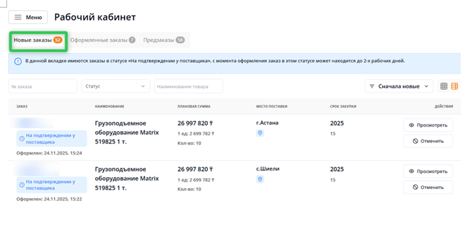
Task: Click the map pin icon under г.Астана
Action: point(260,133)
